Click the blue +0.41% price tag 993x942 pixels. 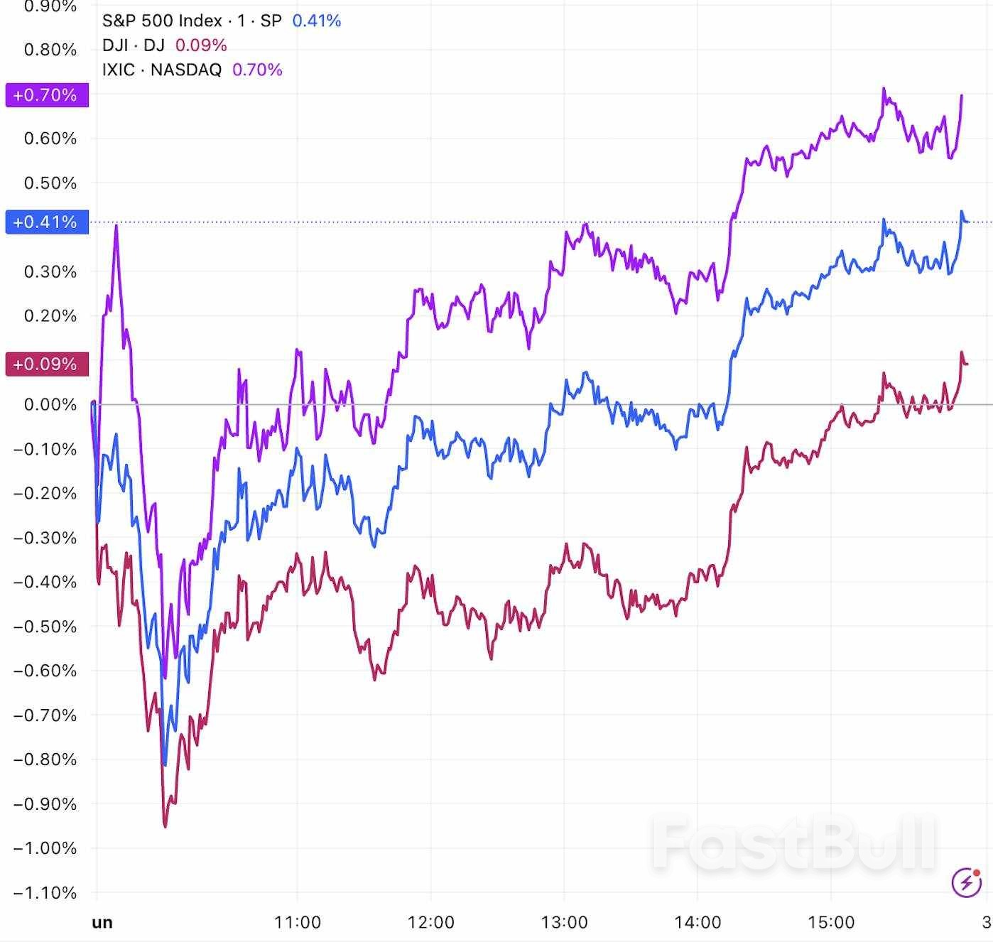pos(47,222)
